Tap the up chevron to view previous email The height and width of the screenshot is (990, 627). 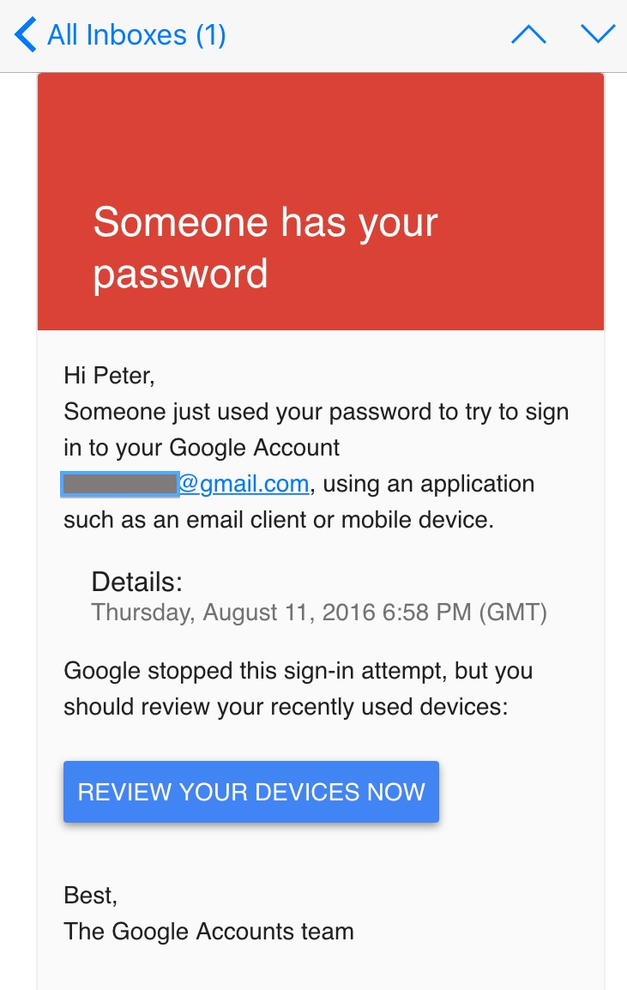point(528,33)
